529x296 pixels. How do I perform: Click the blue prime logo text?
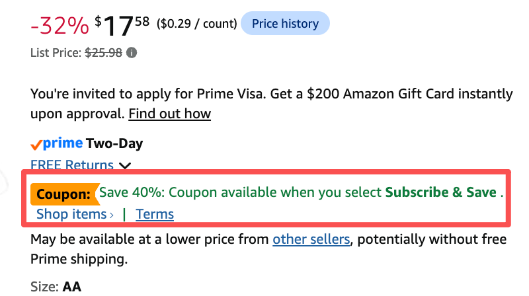pyautogui.click(x=63, y=144)
